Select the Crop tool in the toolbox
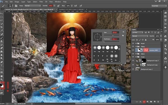 pyautogui.click(x=2, y=27)
